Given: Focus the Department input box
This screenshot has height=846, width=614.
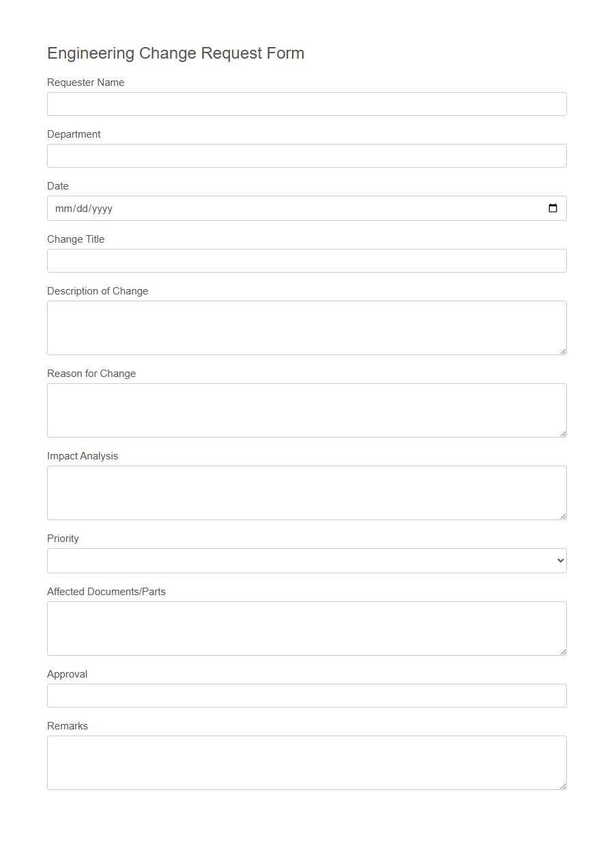Looking at the screenshot, I should tap(307, 155).
